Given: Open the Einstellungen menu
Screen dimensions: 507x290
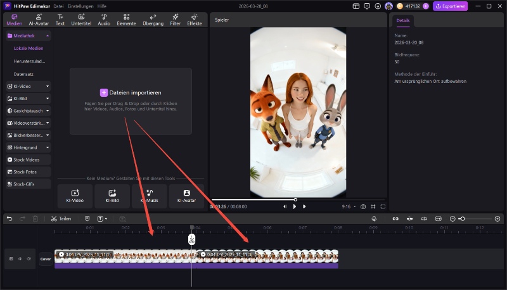Looking at the screenshot, I should pos(80,6).
